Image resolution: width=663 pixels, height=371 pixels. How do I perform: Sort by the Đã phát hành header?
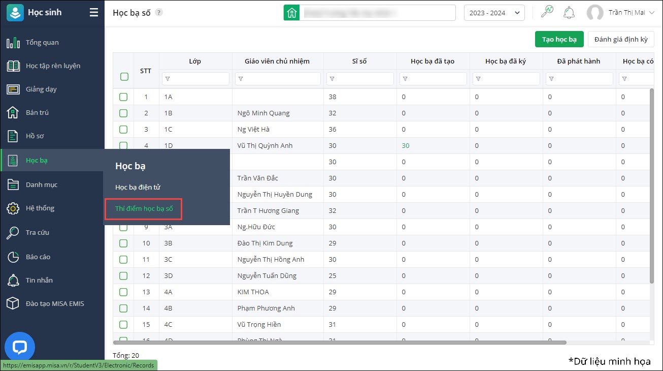[x=579, y=61]
